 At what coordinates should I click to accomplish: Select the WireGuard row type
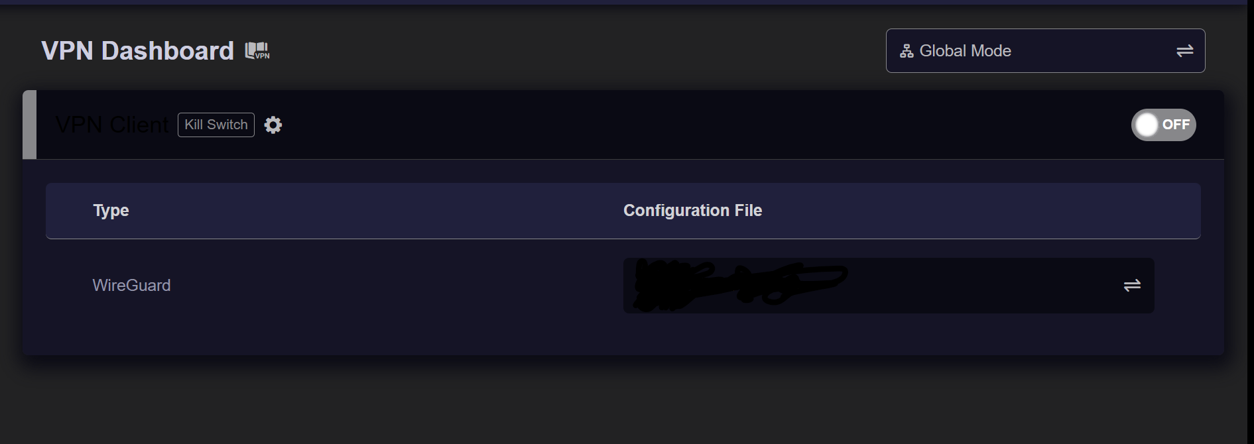point(131,286)
